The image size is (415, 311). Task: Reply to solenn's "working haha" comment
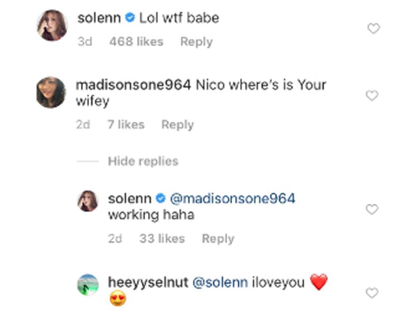pos(218,239)
